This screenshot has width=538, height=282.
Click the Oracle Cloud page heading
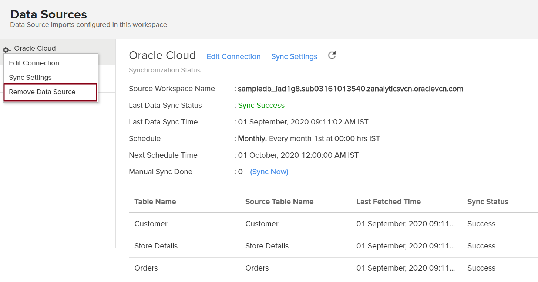162,55
